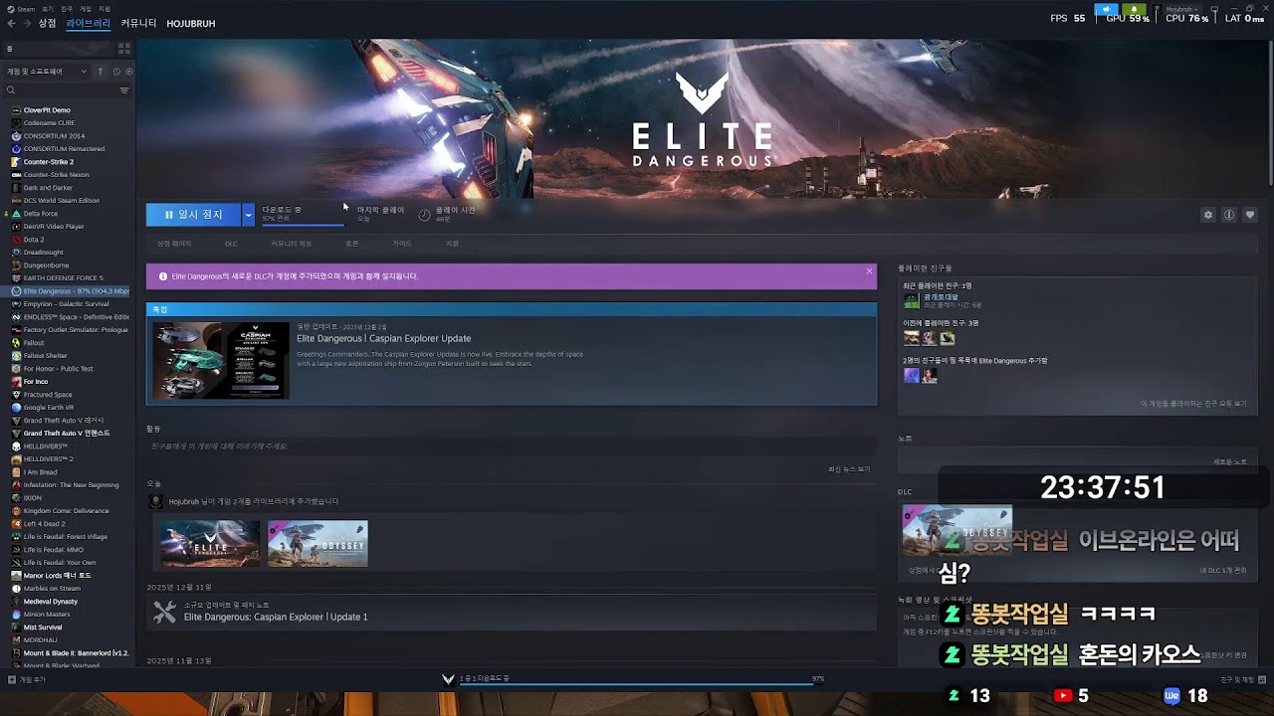
Task: Click the play time clock icon
Action: click(424, 215)
